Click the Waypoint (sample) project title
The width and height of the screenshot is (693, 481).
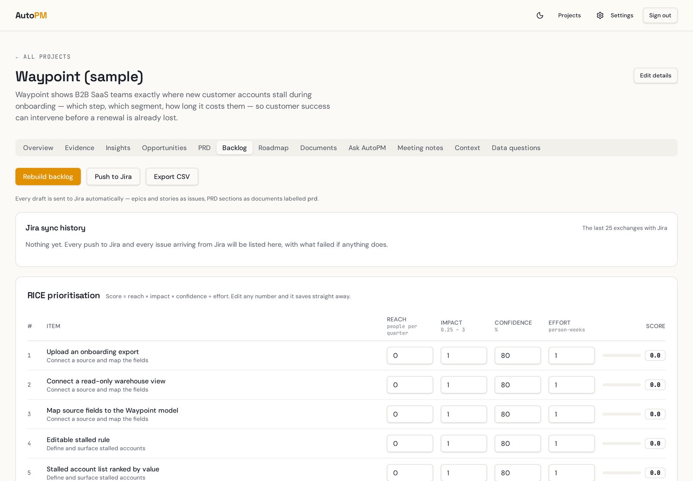pyautogui.click(x=79, y=77)
